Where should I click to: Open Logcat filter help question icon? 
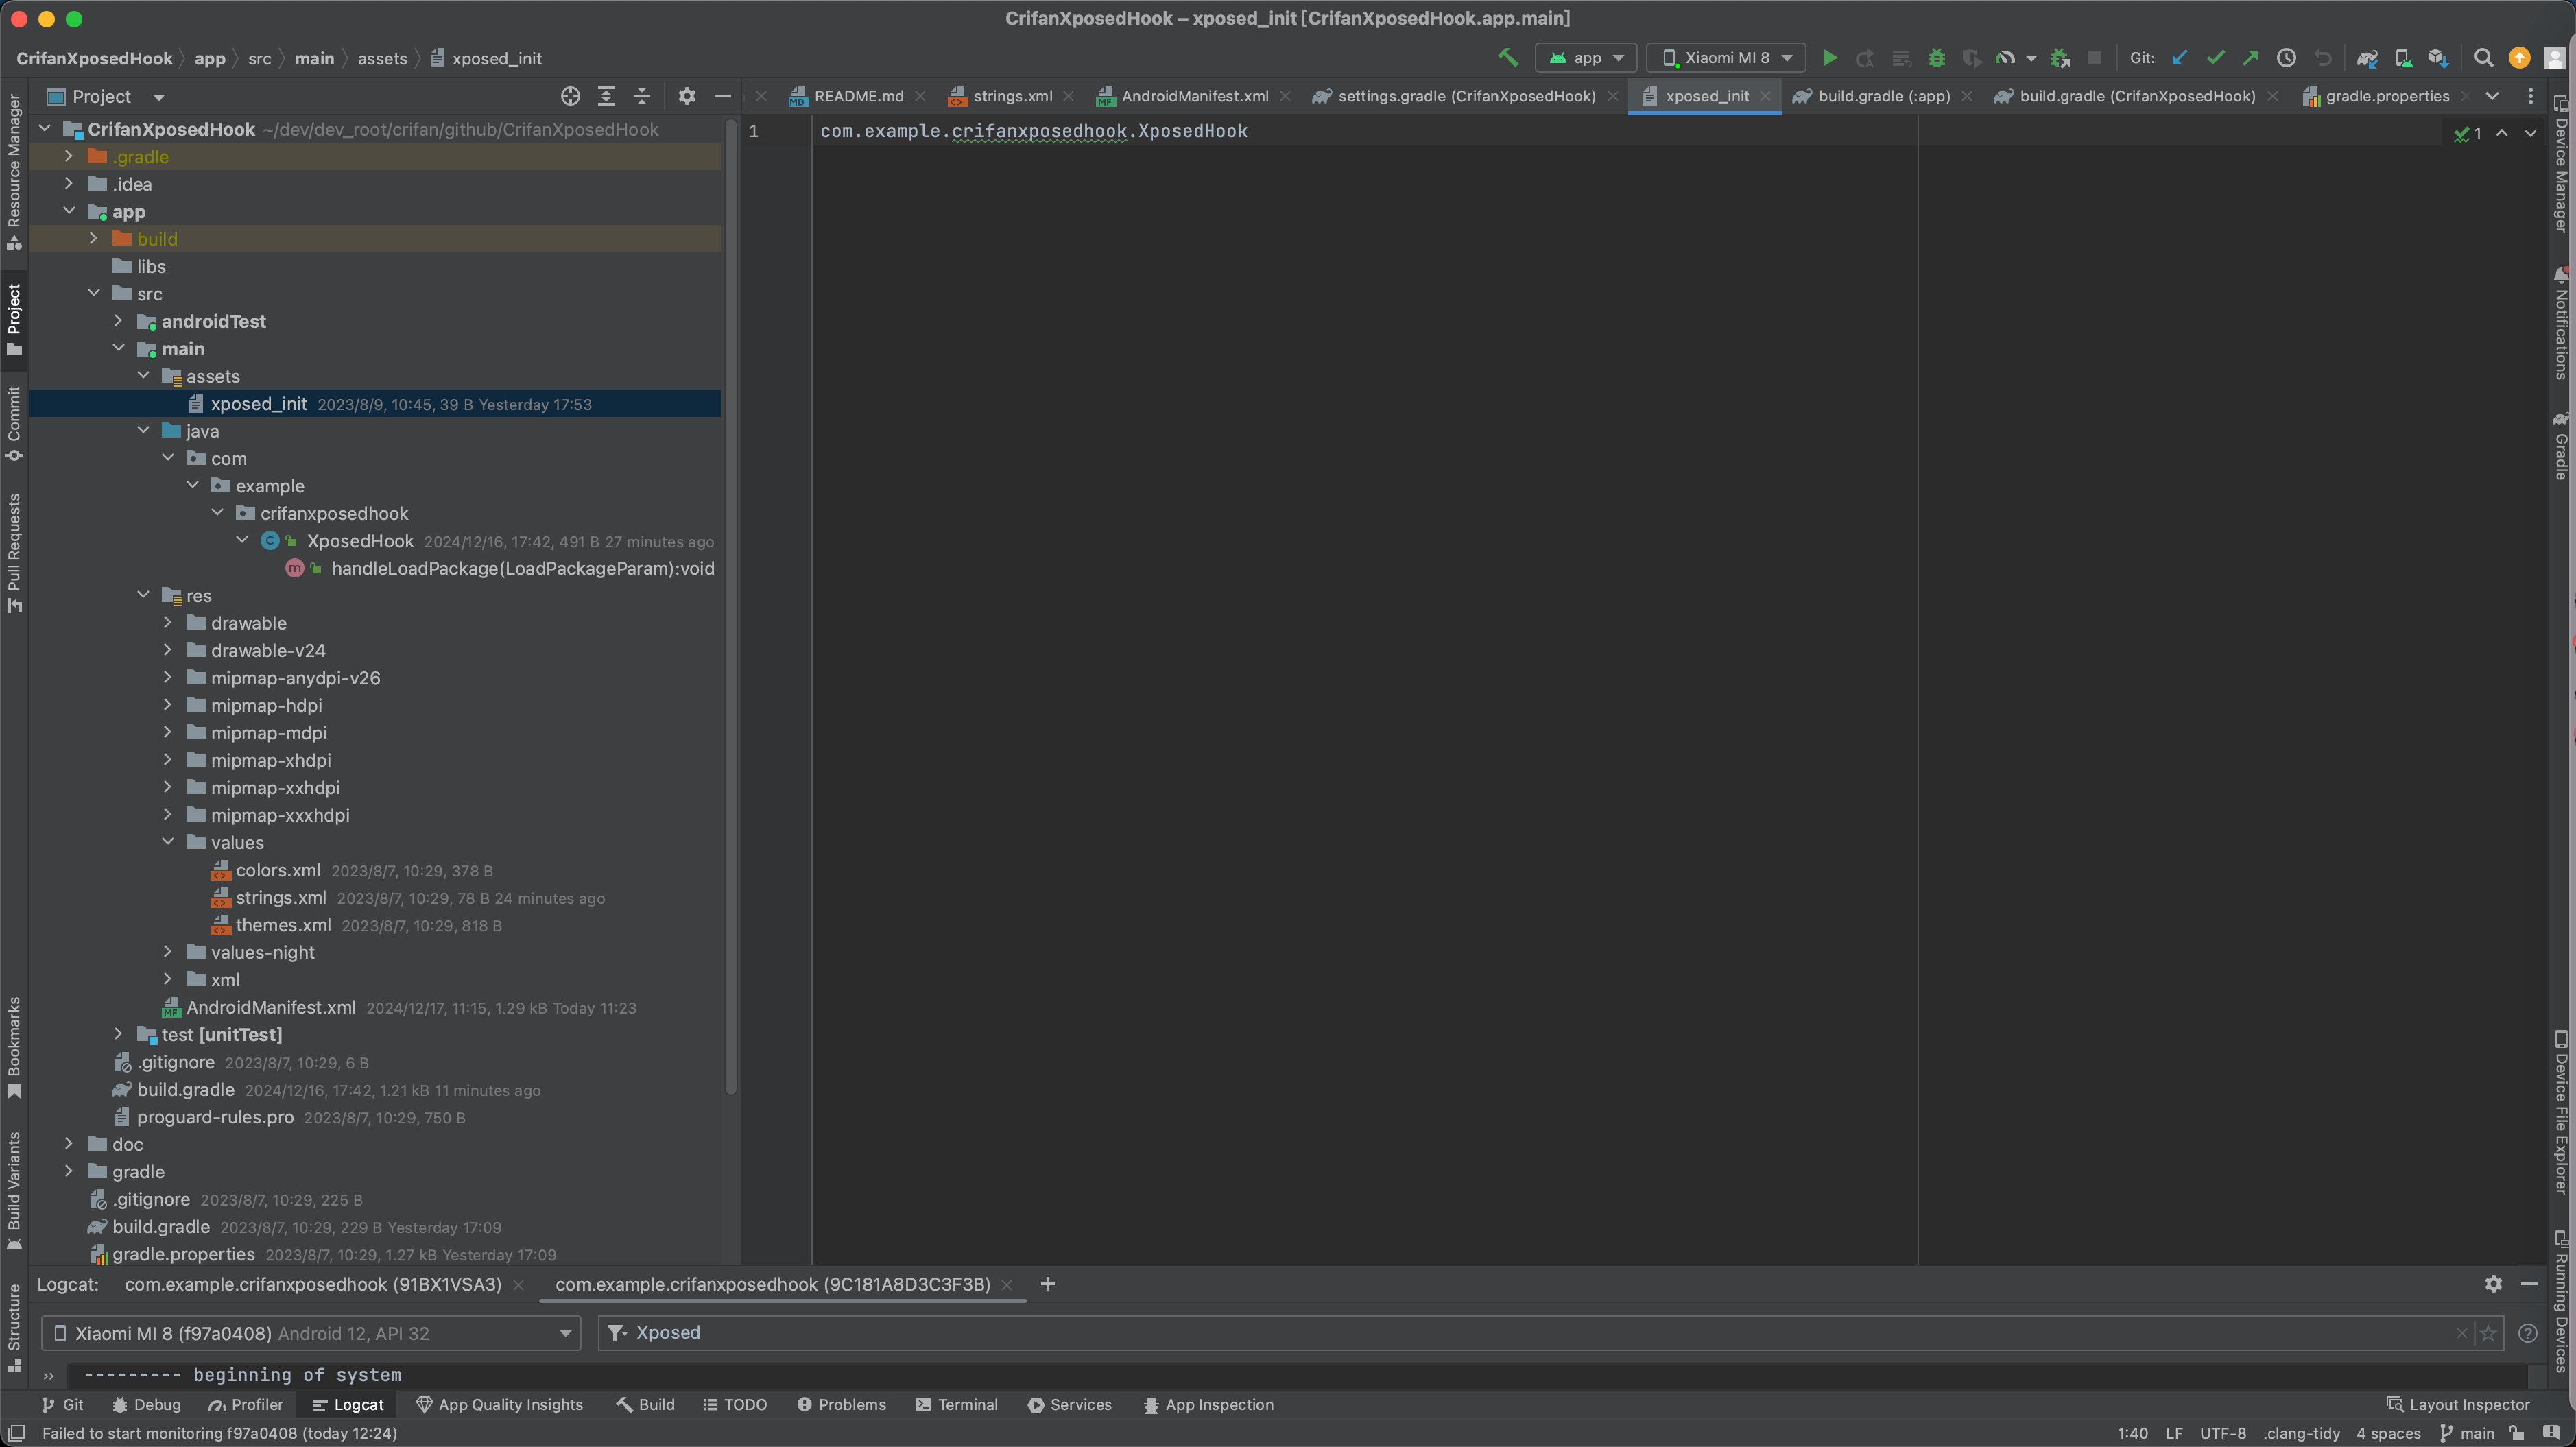click(2527, 1333)
